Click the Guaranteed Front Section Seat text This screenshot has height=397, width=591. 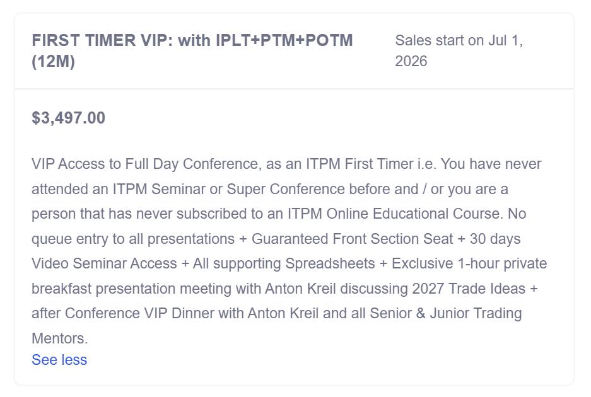pos(352,239)
